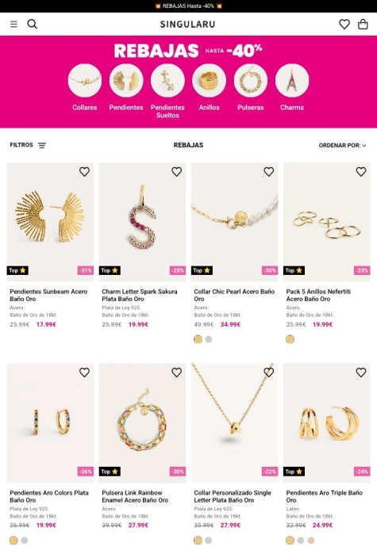
Task: Choose the Pulseras category circle
Action: [250, 81]
